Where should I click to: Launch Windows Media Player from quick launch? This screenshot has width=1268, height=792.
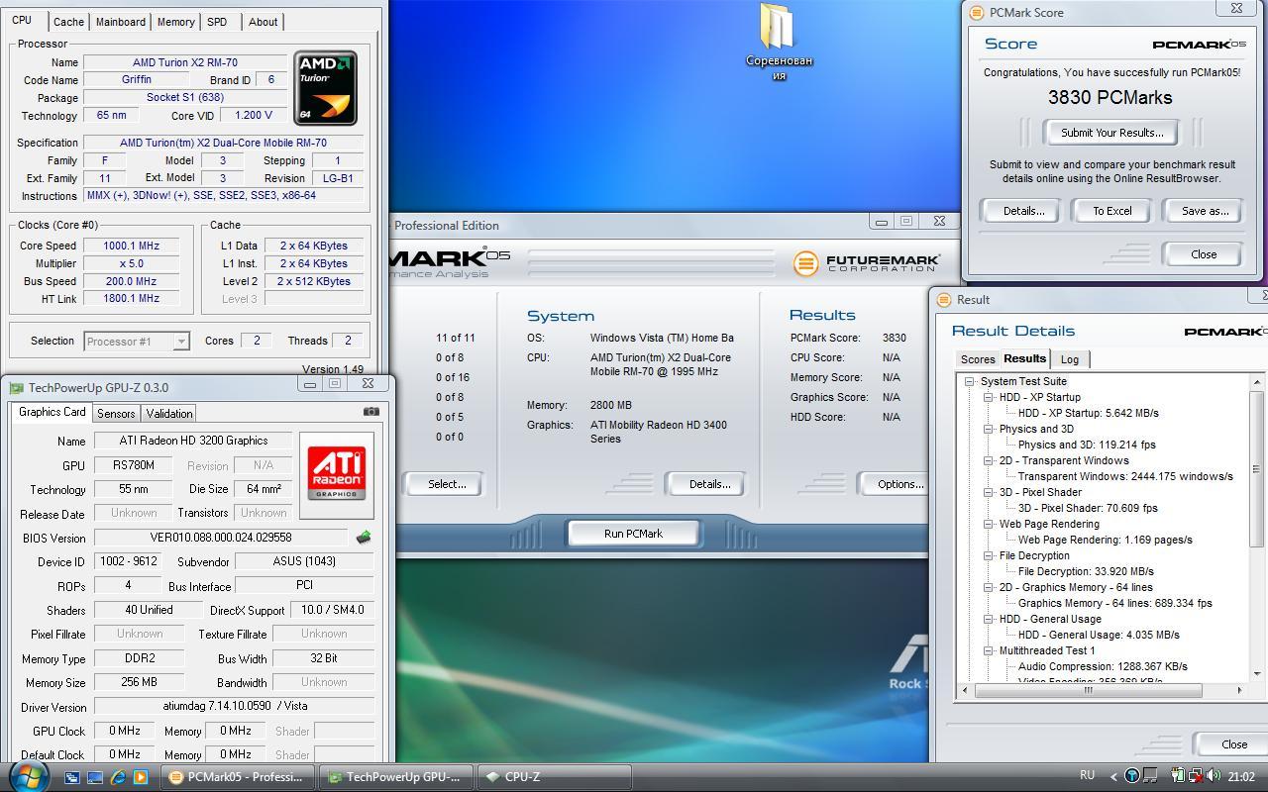[x=141, y=777]
